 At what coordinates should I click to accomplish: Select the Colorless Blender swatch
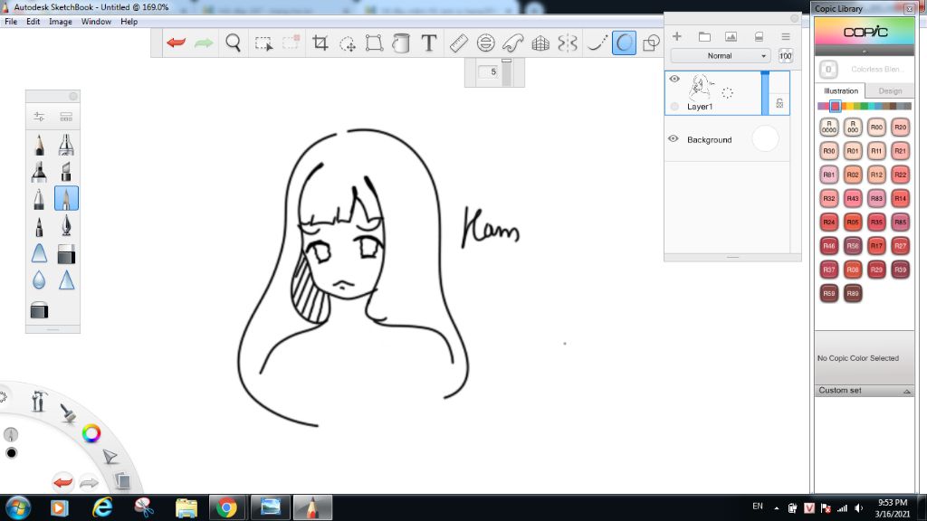828,69
